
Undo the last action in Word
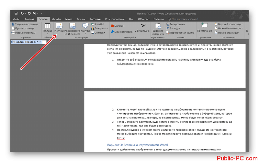[22, 13]
